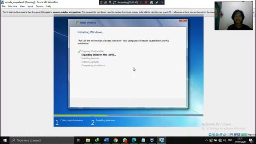Stop the screen recording

(x=146, y=2)
